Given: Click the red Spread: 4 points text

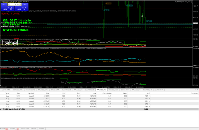Looking at the screenshot, I should coord(10,14).
